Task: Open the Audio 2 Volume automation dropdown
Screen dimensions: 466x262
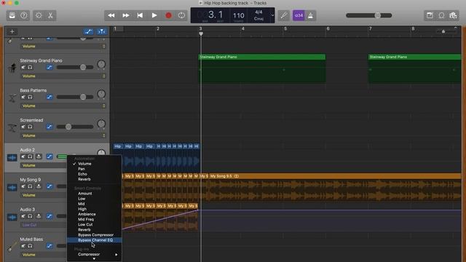Action: pos(44,165)
